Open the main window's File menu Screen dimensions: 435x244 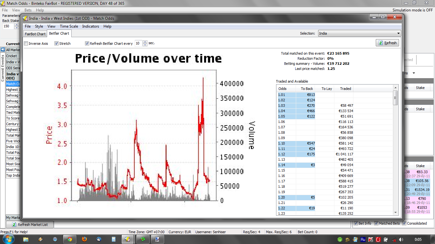(x=5, y=10)
